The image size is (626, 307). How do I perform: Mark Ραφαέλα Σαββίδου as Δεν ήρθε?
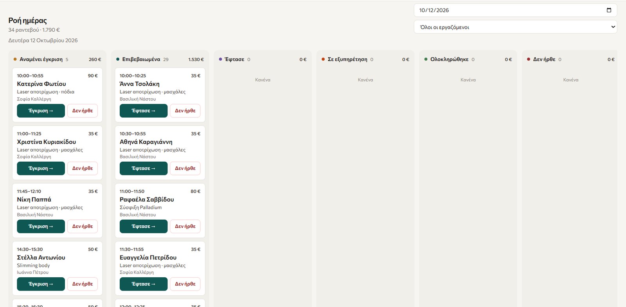pos(185,226)
